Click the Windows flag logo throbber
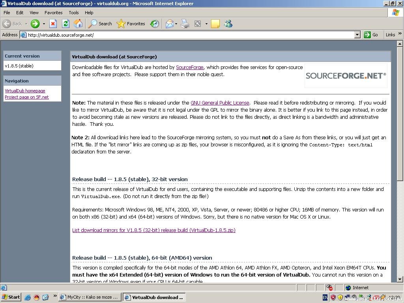The image size is (404, 303). pos(395,12)
